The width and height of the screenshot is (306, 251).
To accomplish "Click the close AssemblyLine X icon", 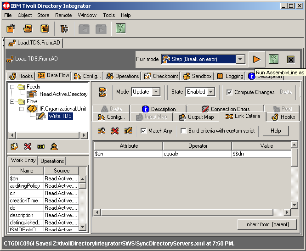I will 290,59.
